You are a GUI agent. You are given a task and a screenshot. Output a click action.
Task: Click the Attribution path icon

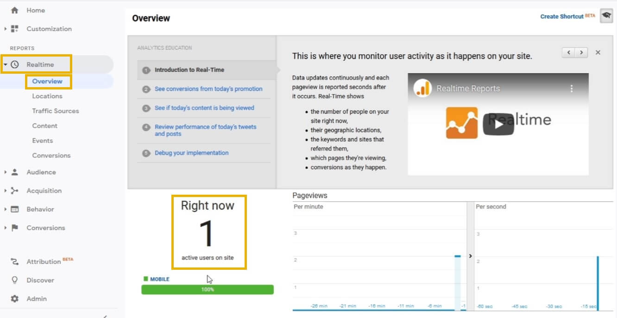(14, 261)
